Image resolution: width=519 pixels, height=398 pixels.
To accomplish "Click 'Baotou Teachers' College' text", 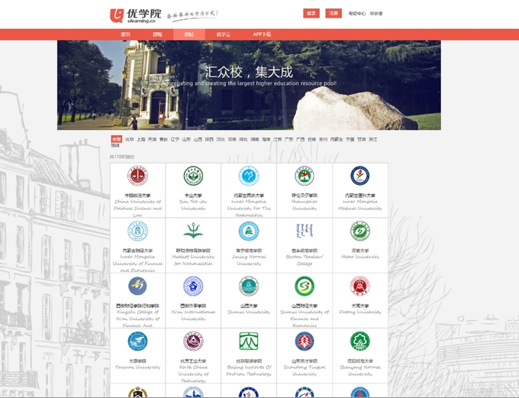I will (x=305, y=260).
